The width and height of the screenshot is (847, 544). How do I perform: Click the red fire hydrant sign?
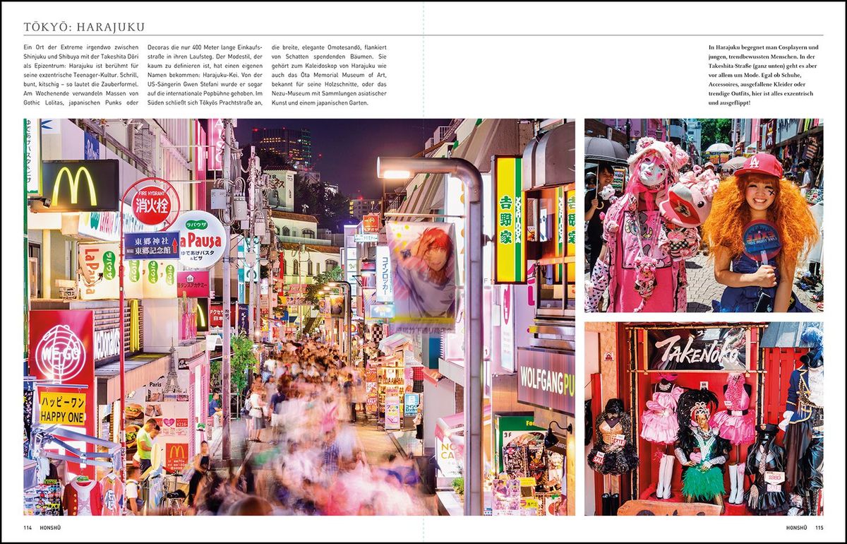click(150, 201)
